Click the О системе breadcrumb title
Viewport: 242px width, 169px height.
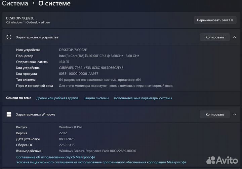point(54,3)
